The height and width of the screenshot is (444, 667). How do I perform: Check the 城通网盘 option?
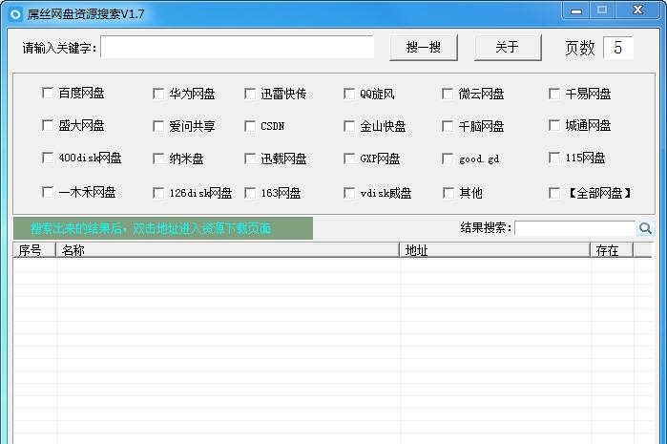[x=554, y=125]
